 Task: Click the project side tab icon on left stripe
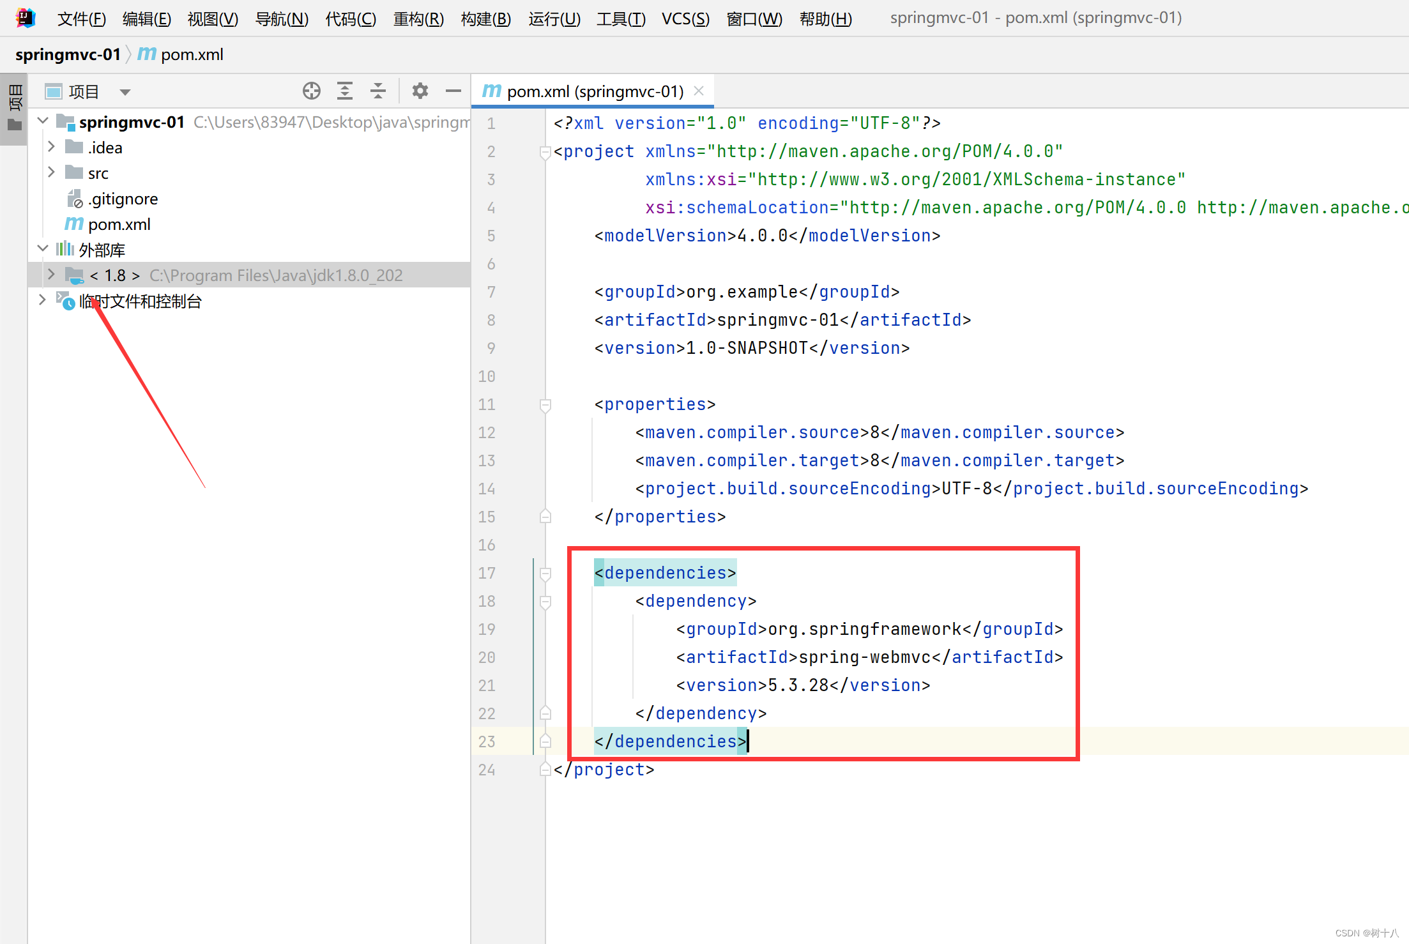(x=14, y=109)
